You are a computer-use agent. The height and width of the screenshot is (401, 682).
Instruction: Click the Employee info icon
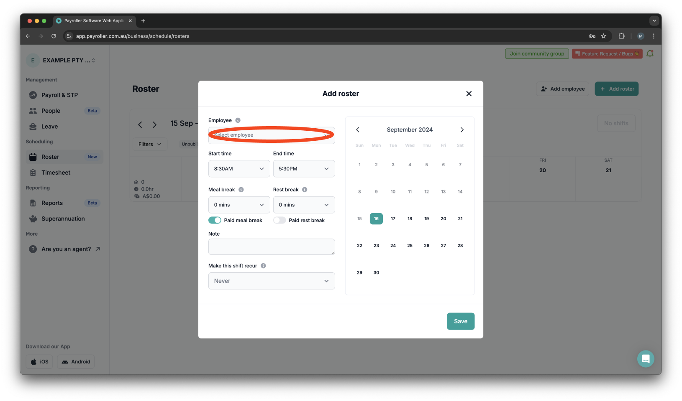tap(238, 120)
